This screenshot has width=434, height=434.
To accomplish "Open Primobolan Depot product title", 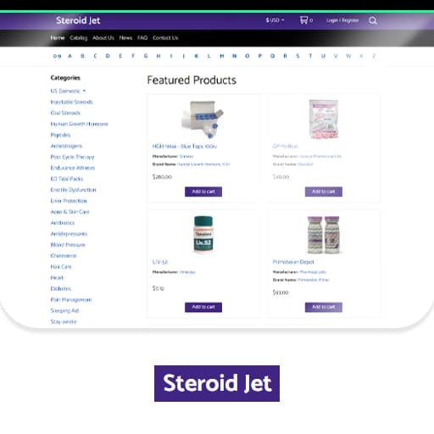I will 293,262.
